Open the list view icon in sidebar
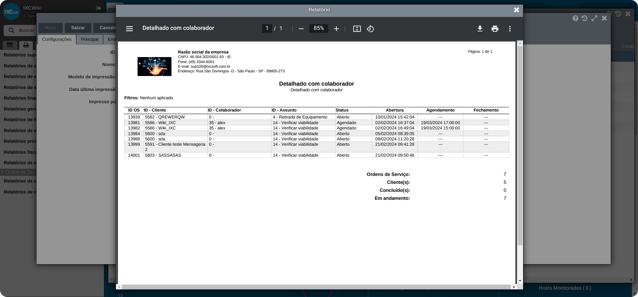 click(10, 45)
